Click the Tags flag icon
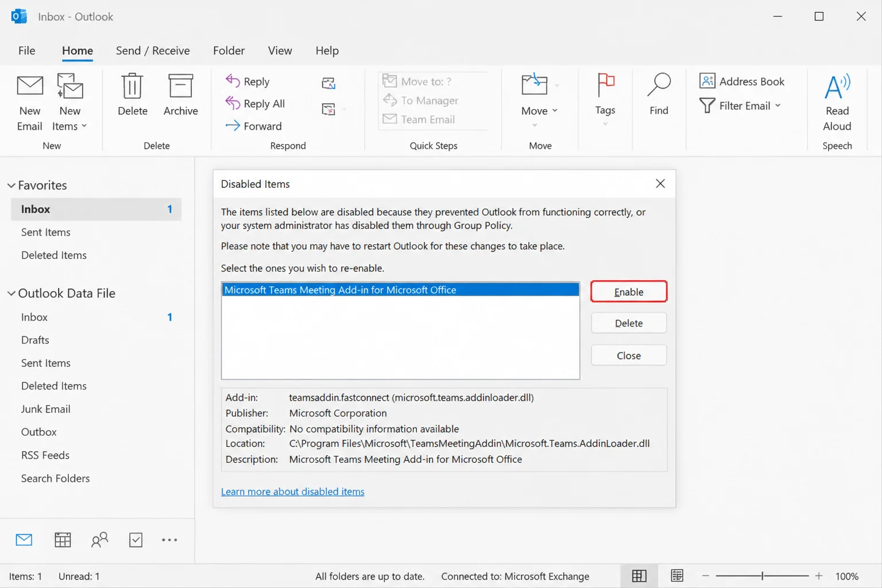The height and width of the screenshot is (588, 882). point(605,85)
